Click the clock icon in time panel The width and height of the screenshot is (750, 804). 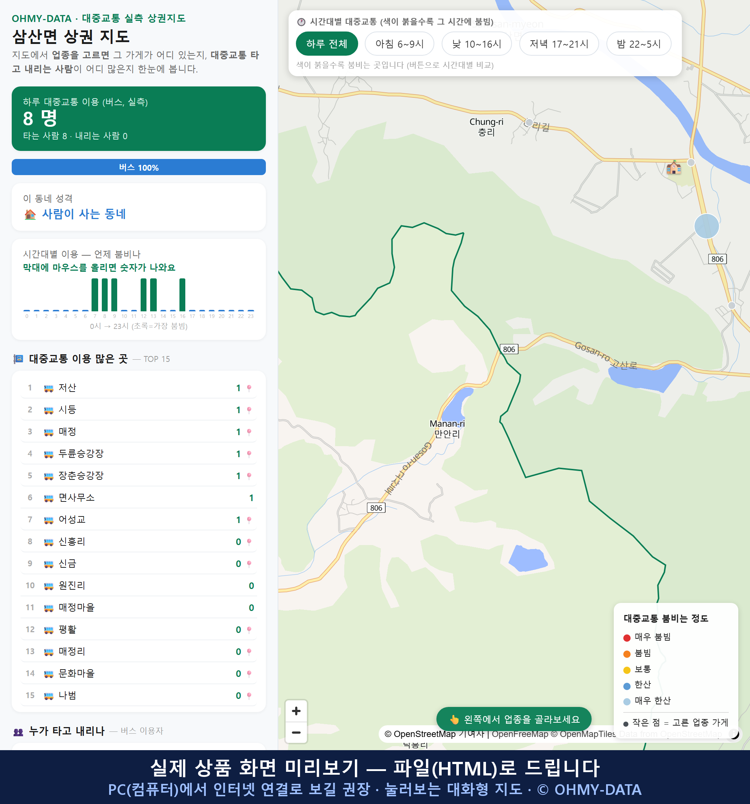point(301,22)
